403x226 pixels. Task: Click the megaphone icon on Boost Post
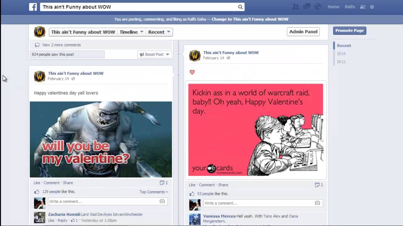pos(142,54)
